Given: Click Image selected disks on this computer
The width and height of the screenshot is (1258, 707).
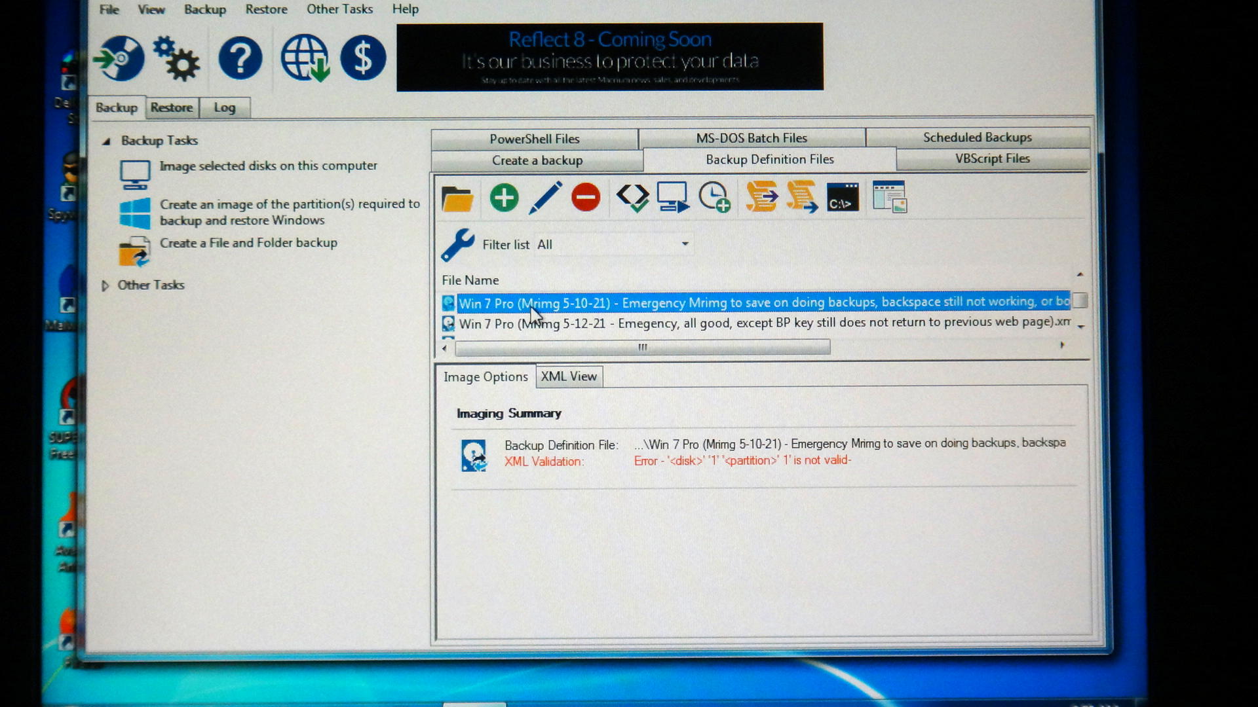Looking at the screenshot, I should (x=268, y=166).
